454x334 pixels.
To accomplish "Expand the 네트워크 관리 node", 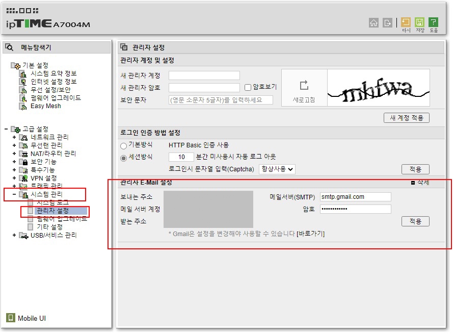I will click(x=14, y=137).
